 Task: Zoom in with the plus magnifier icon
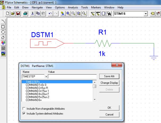68,14
